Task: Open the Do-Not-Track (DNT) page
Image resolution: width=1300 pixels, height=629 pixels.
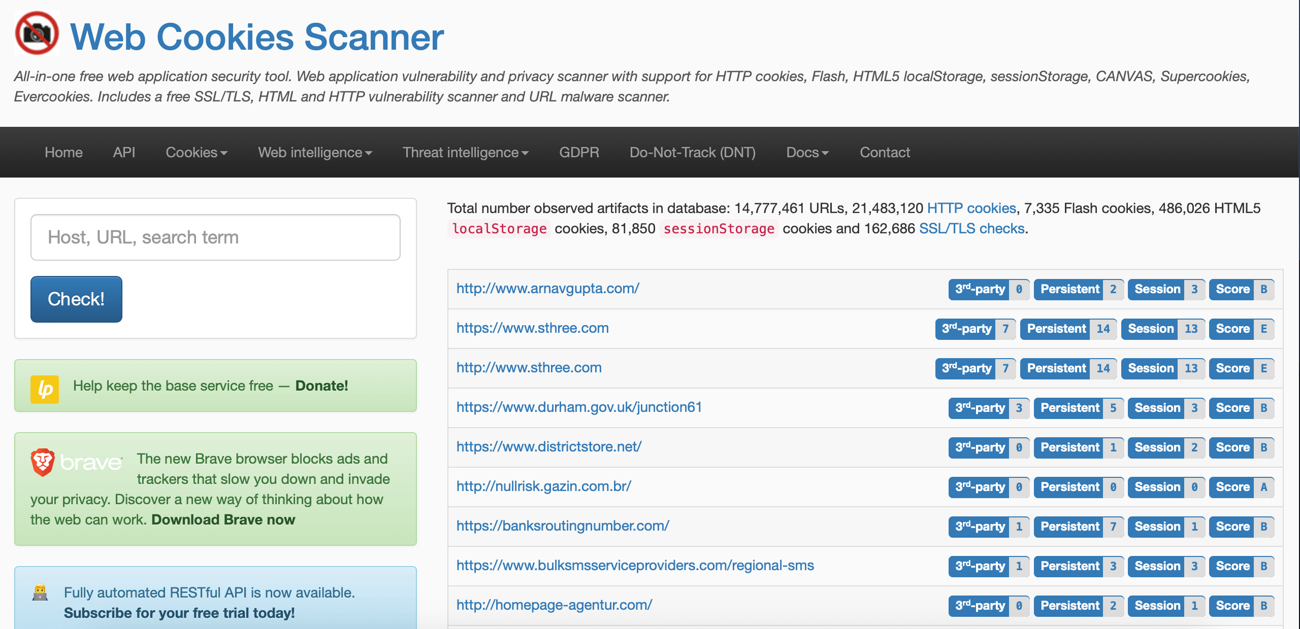Action: [692, 152]
